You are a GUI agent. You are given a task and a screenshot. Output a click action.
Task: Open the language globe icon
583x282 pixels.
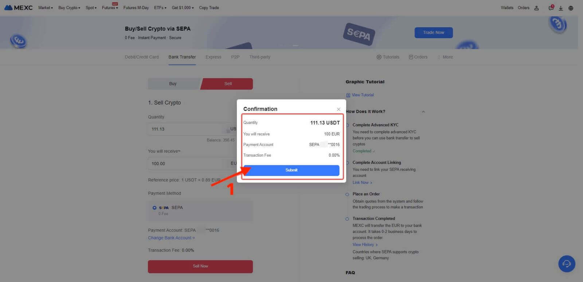point(571,8)
